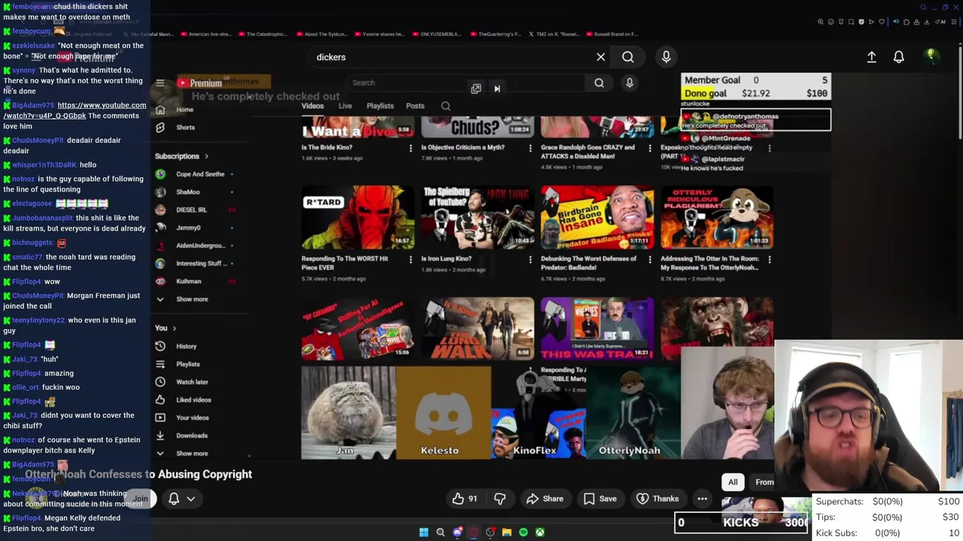Select the All filter chip
The height and width of the screenshot is (541, 963).
click(x=733, y=482)
